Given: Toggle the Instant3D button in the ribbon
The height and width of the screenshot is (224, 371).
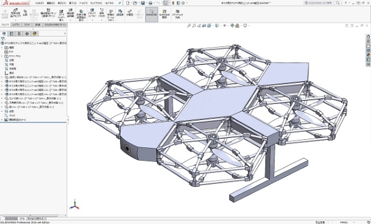Looking at the screenshot, I should [151, 14].
